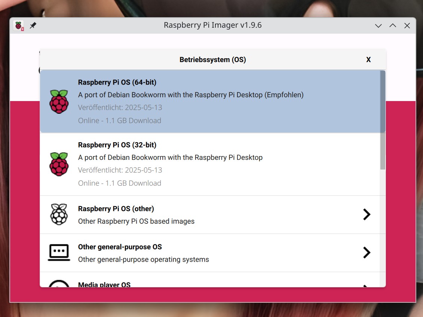Click the Raspberry Pi Imager app icon in title bar
This screenshot has height=317, width=423.
coord(19,26)
